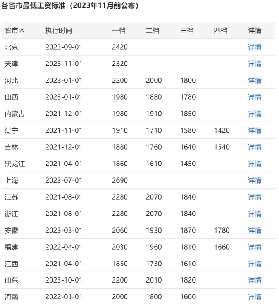Open the 详情 link for 山西
The image size is (279, 305).
point(254,97)
